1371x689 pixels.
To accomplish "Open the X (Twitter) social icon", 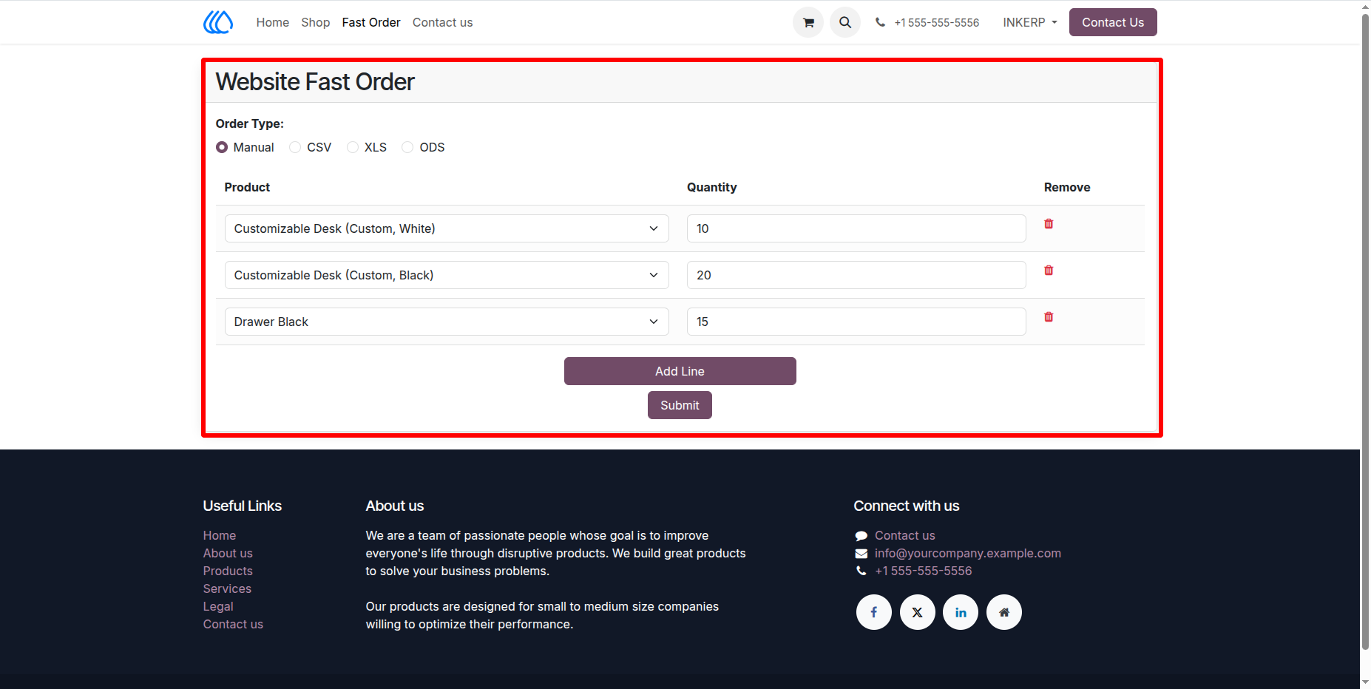I will click(x=918, y=612).
